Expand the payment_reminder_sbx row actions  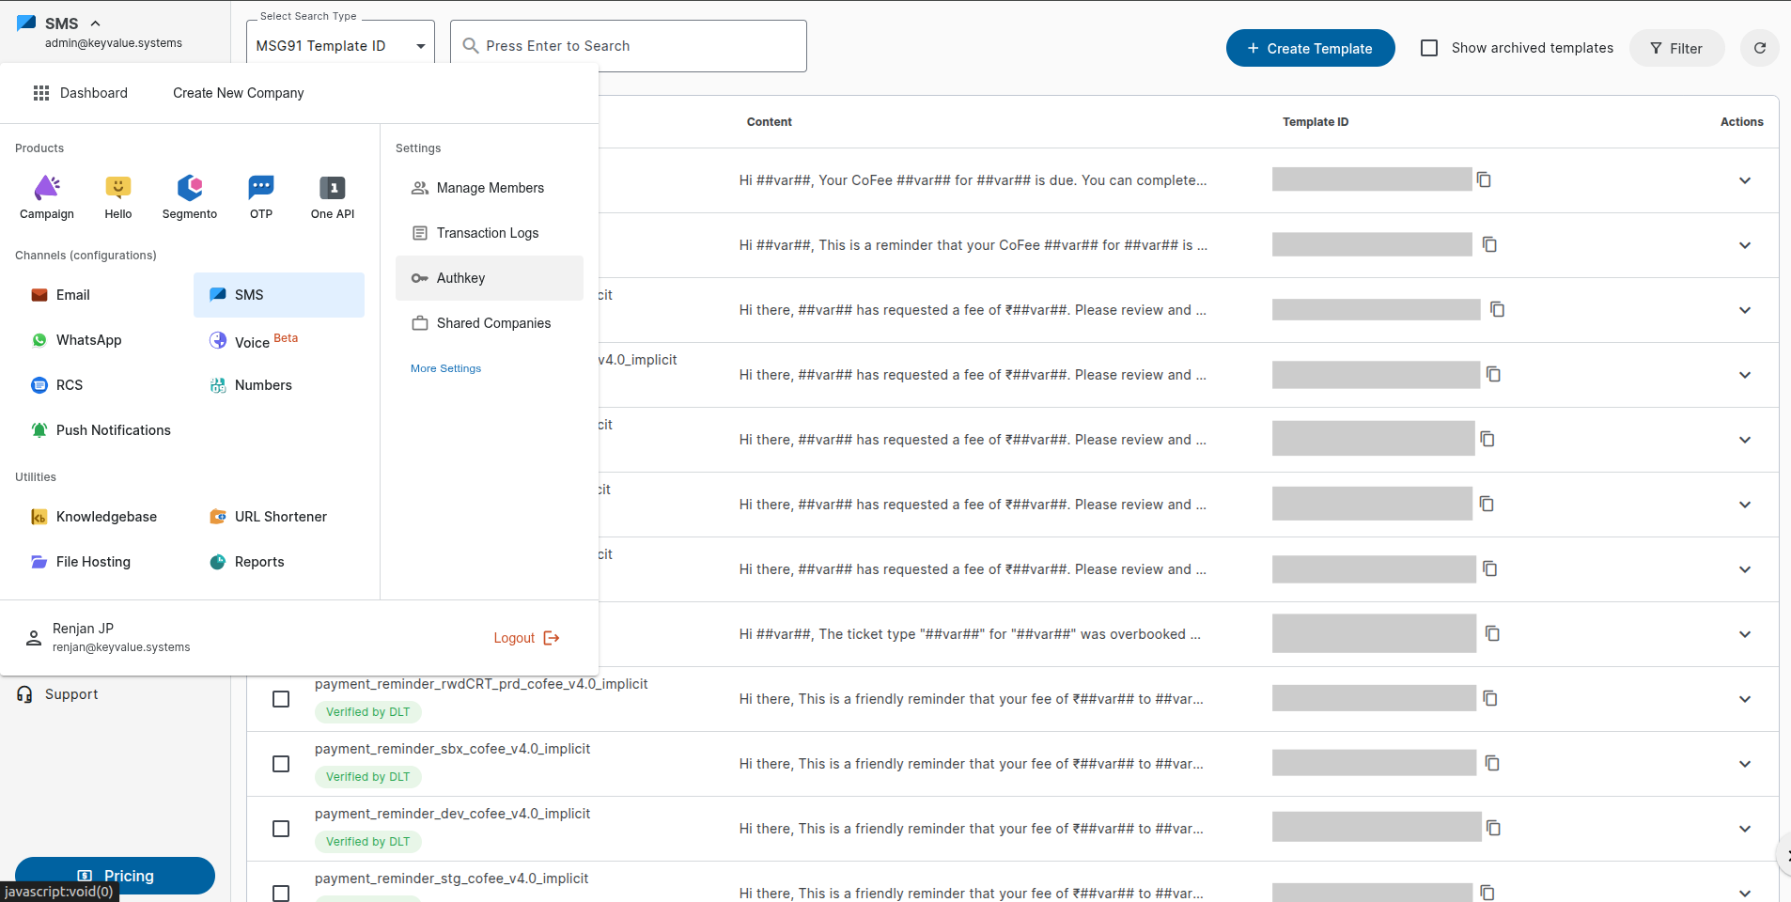pyautogui.click(x=1745, y=764)
